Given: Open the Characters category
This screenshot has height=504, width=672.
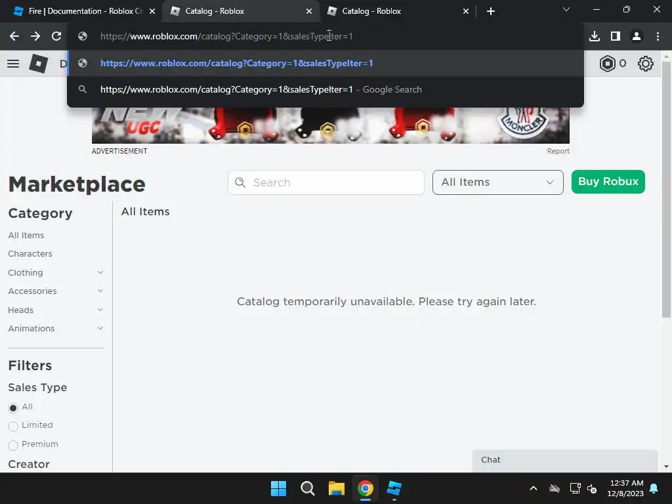Looking at the screenshot, I should (x=30, y=254).
